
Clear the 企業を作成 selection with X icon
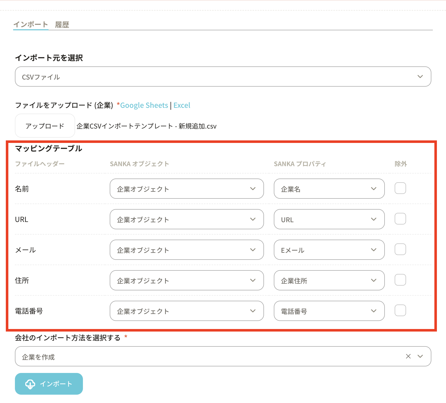point(408,356)
